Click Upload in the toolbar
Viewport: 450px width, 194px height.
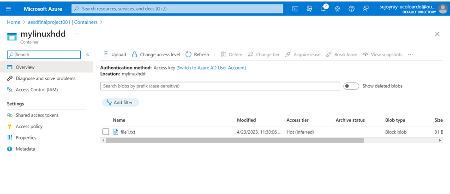[115, 54]
